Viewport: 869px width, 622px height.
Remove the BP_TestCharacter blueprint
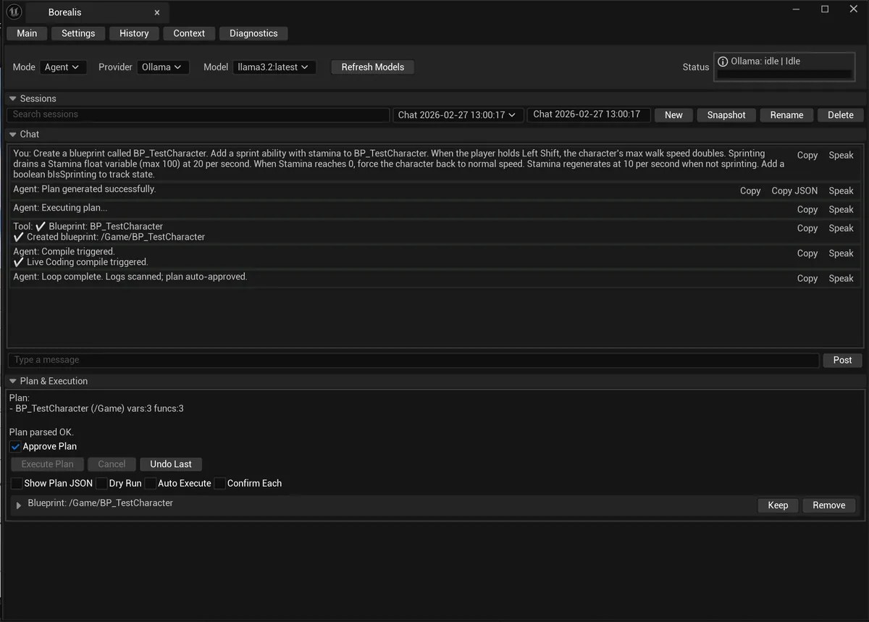pos(829,505)
